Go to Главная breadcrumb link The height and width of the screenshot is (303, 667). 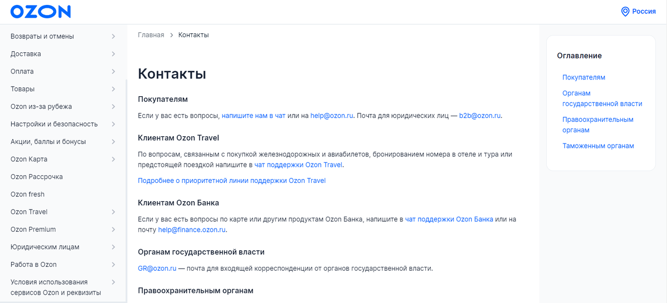[x=151, y=35]
